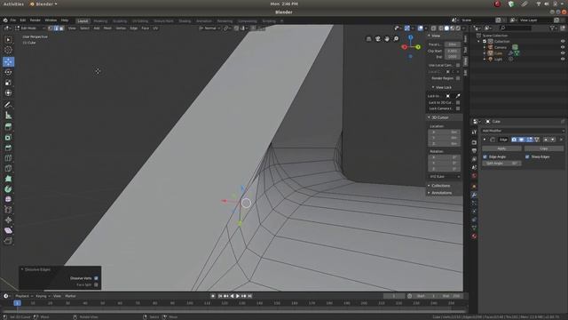The image size is (568, 320).
Task: Open the Edit Mode dropdown
Action: [30, 28]
